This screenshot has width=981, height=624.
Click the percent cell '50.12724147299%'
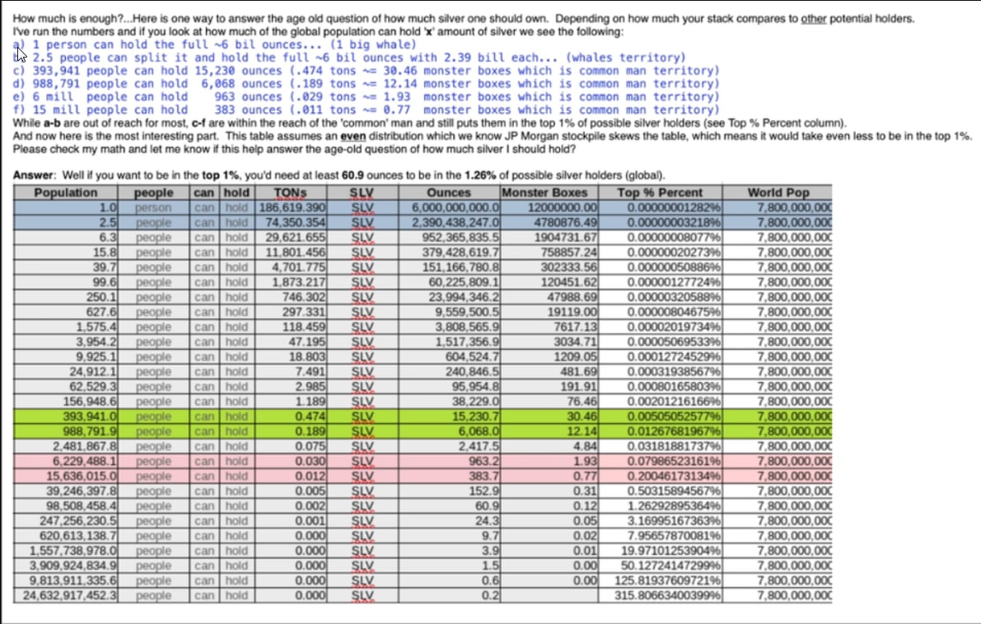(x=660, y=566)
